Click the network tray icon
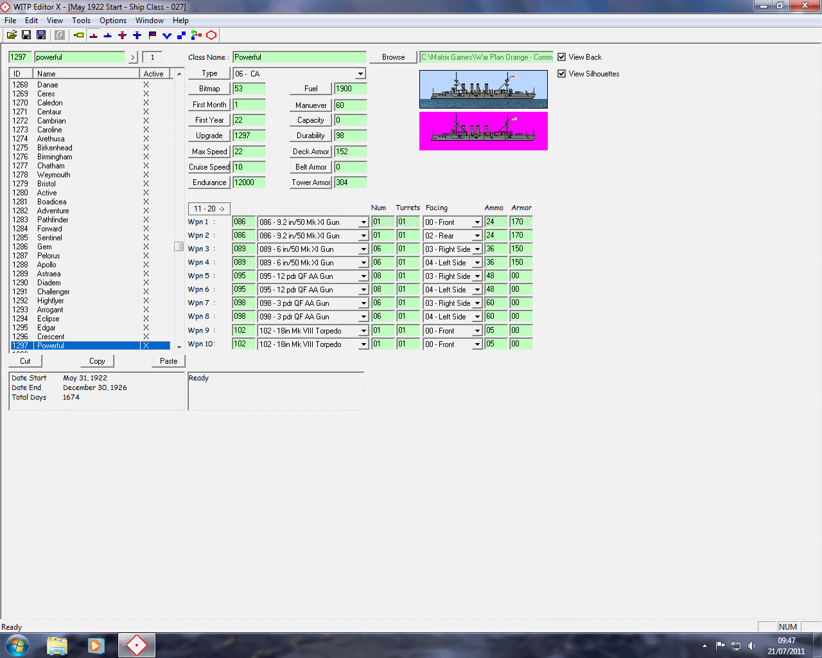Image resolution: width=822 pixels, height=658 pixels. (736, 646)
